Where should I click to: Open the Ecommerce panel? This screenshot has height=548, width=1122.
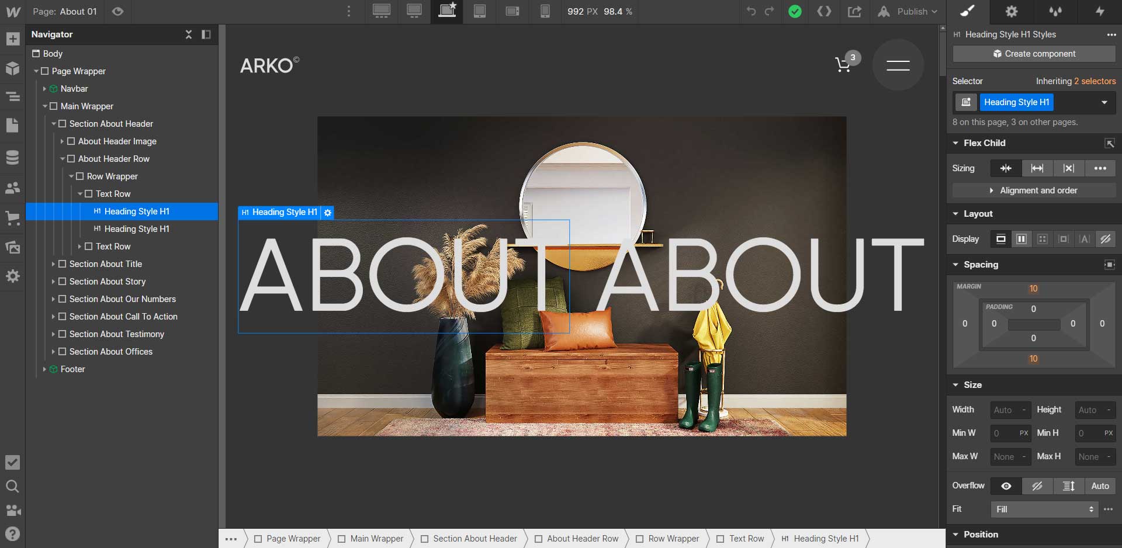tap(12, 218)
